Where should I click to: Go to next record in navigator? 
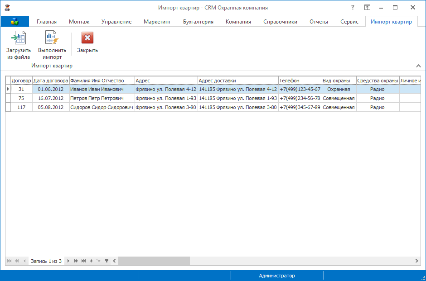(x=68, y=261)
